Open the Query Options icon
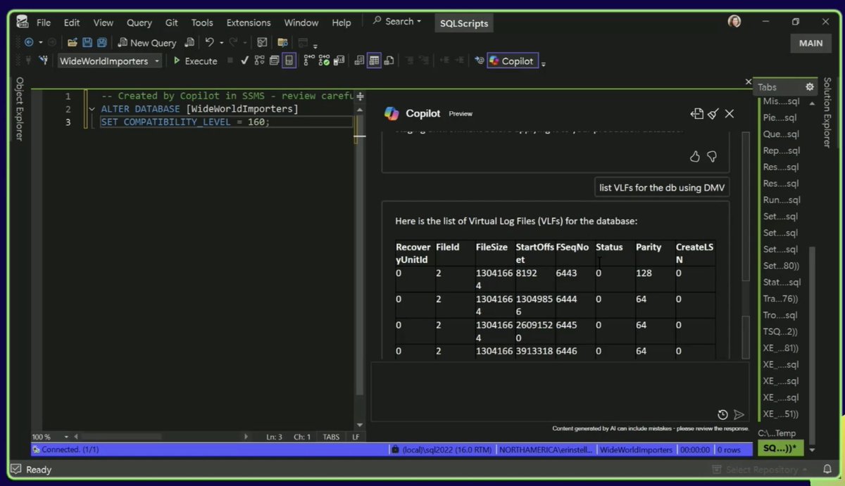The width and height of the screenshot is (845, 486). (274, 60)
